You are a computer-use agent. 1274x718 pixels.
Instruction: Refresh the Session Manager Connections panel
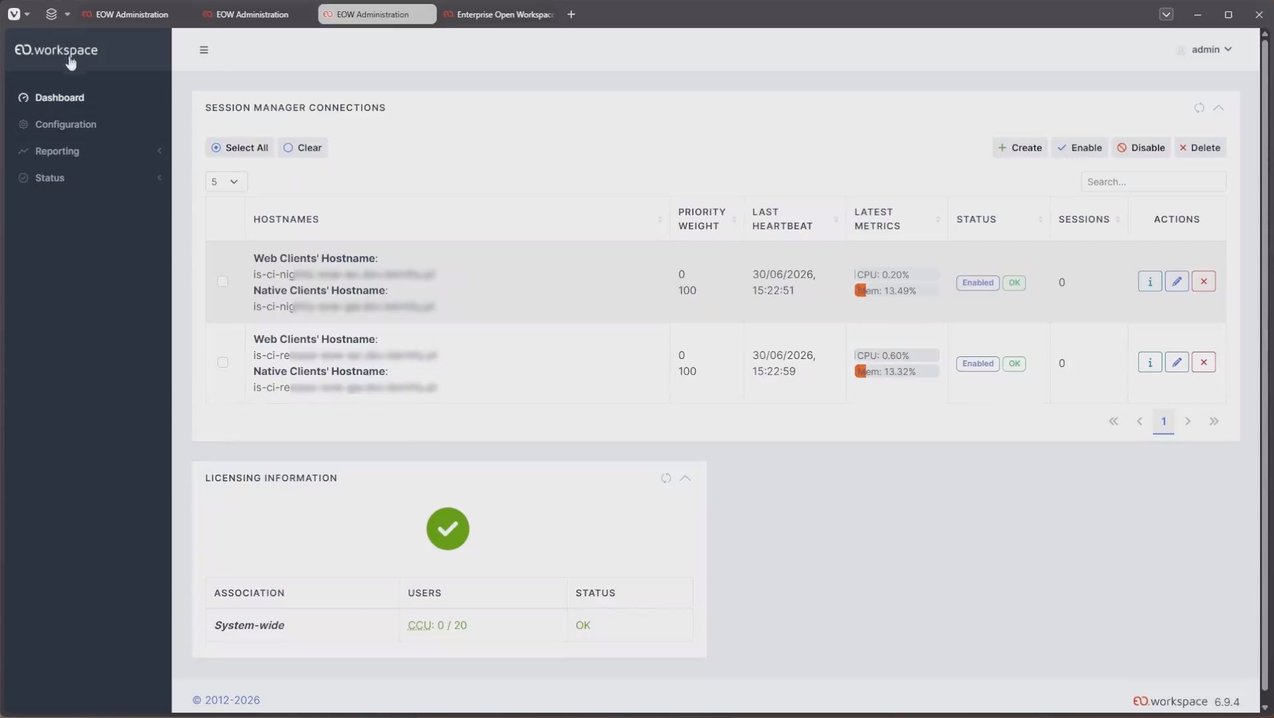point(1199,108)
